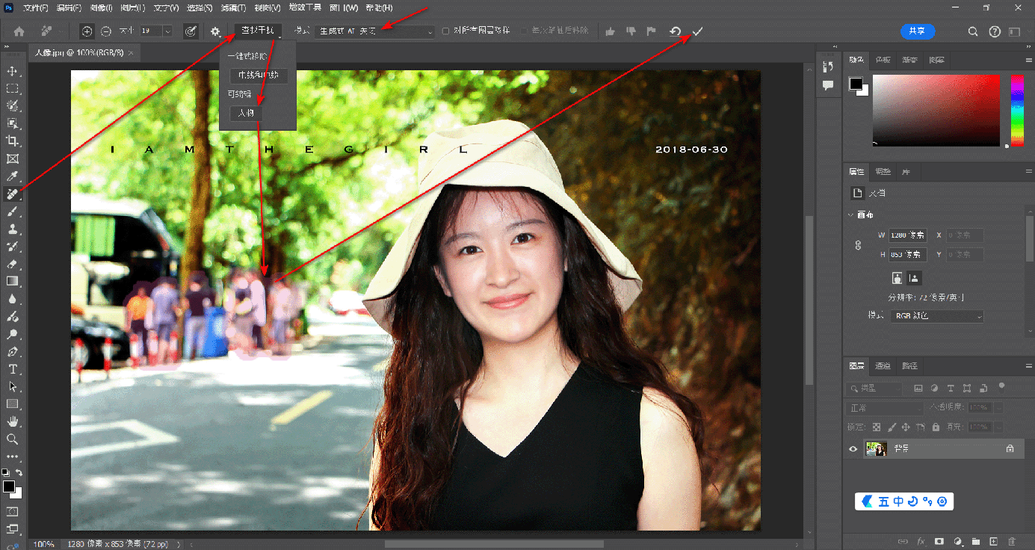Open opacity percentage dropdown arrow
Viewport: 1035px width, 550px height.
tap(998, 408)
